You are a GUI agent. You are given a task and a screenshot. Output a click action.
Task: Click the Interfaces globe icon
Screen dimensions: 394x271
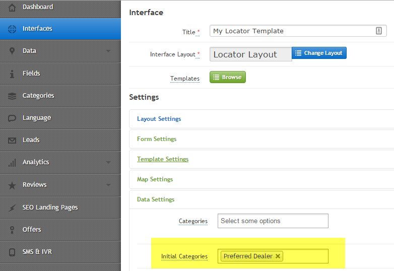(x=12, y=29)
